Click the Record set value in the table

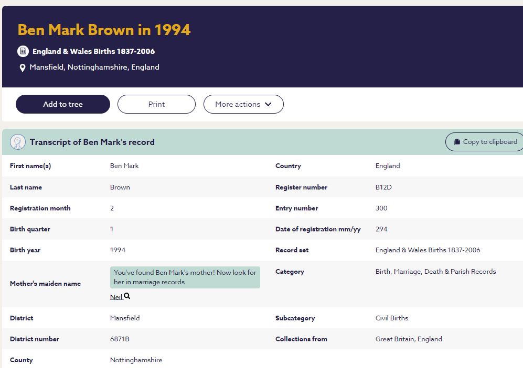click(428, 250)
